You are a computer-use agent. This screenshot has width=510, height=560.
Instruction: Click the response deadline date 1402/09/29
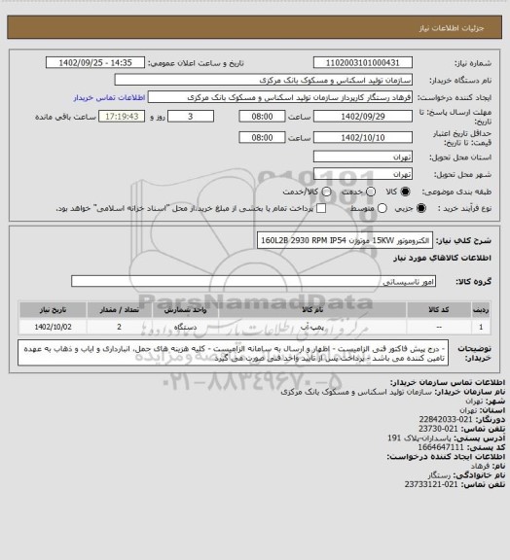click(x=363, y=117)
